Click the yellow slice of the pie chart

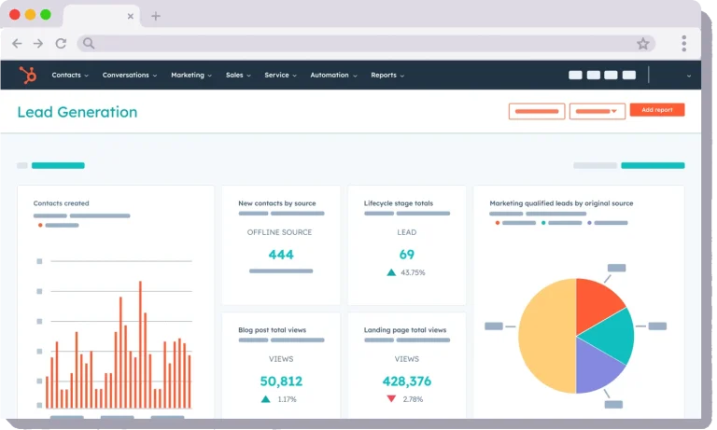tap(547, 336)
